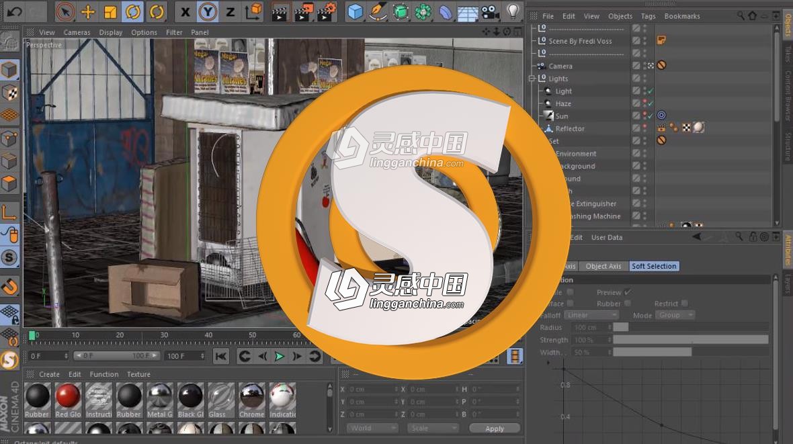Click the camera object icon
This screenshot has height=444, width=793.
tap(490, 11)
